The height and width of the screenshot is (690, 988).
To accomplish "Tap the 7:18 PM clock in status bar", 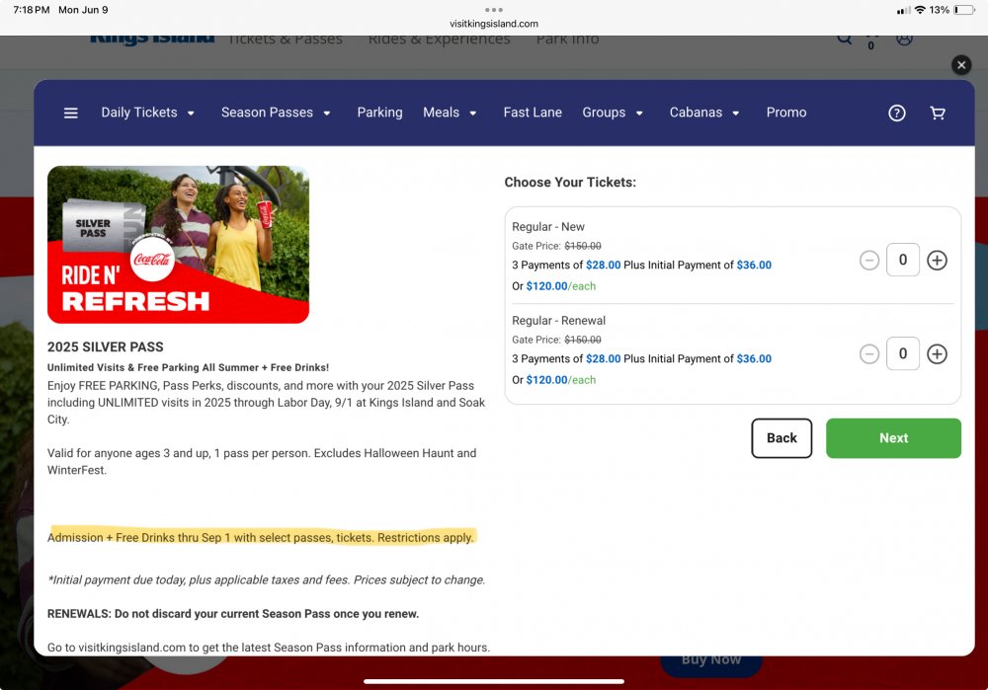I will coord(32,10).
